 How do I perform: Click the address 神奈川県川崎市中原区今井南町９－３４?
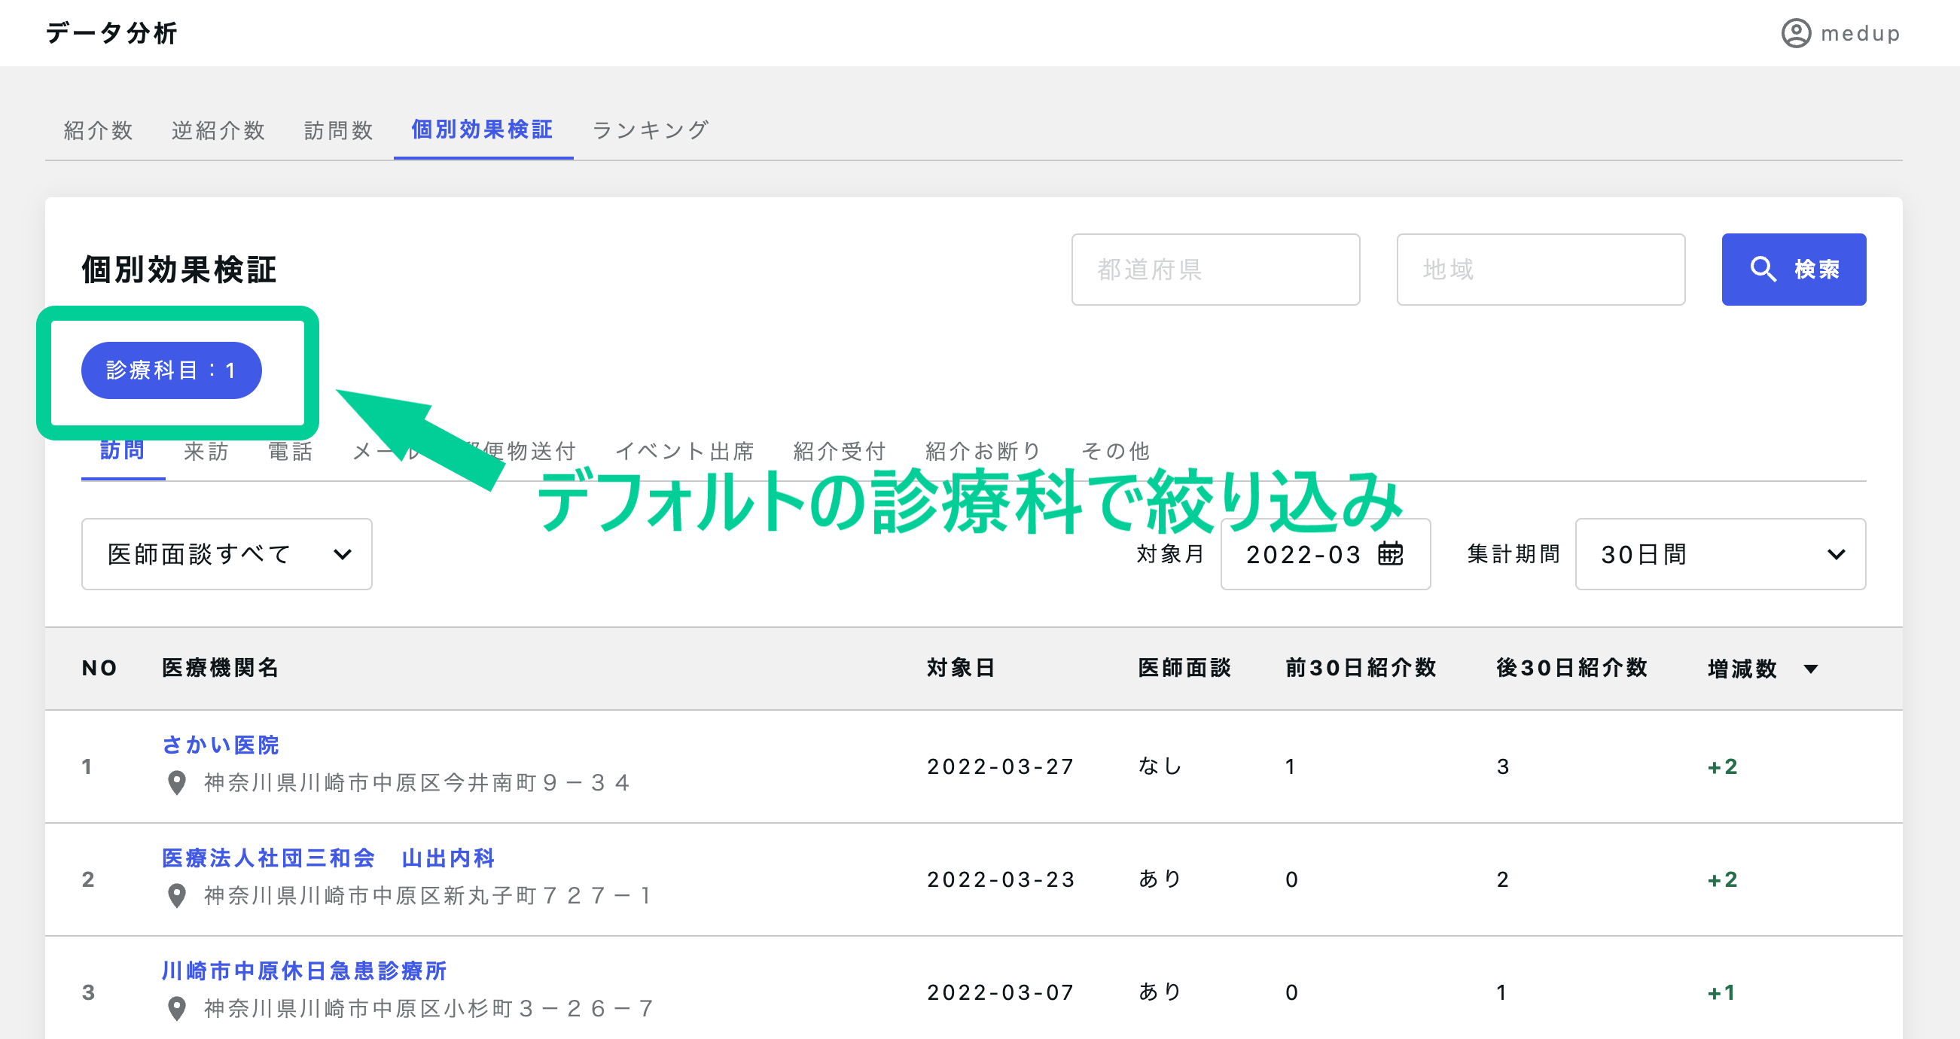point(417,783)
